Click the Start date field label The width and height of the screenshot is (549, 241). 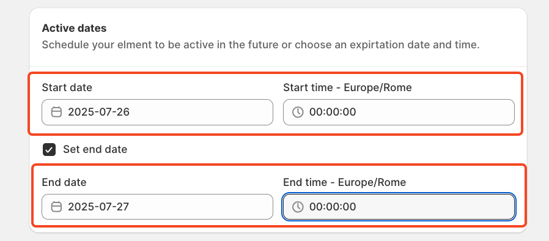click(x=67, y=87)
